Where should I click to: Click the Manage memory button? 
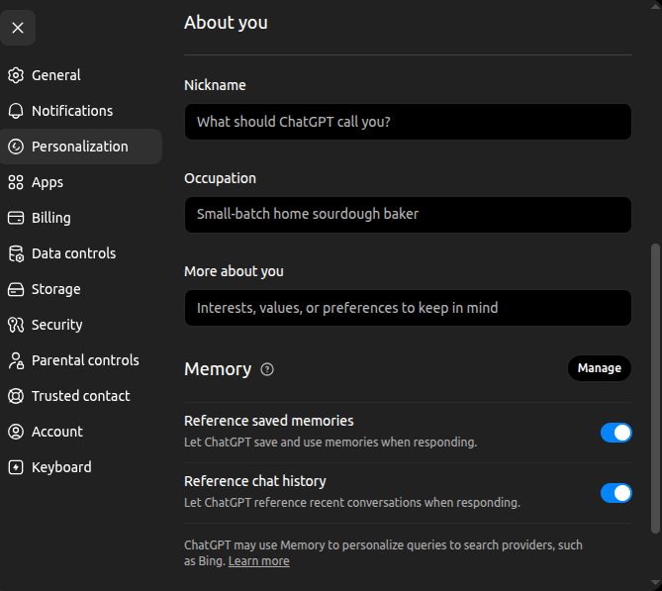[599, 368]
